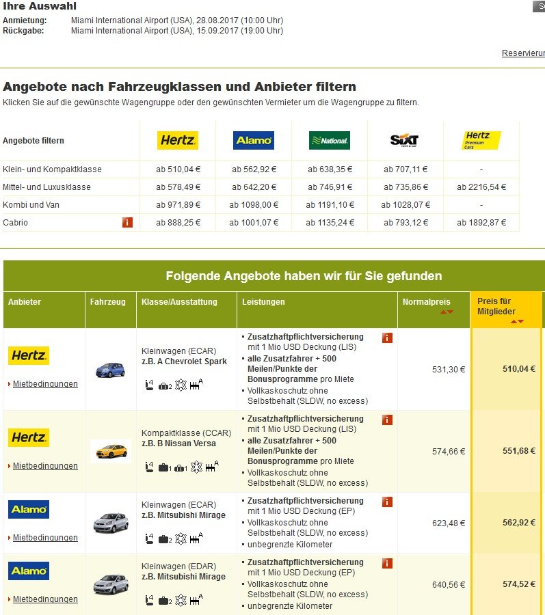This screenshot has width=545, height=615.
Task: Filter offers by the Hertz logo
Action: click(178, 140)
